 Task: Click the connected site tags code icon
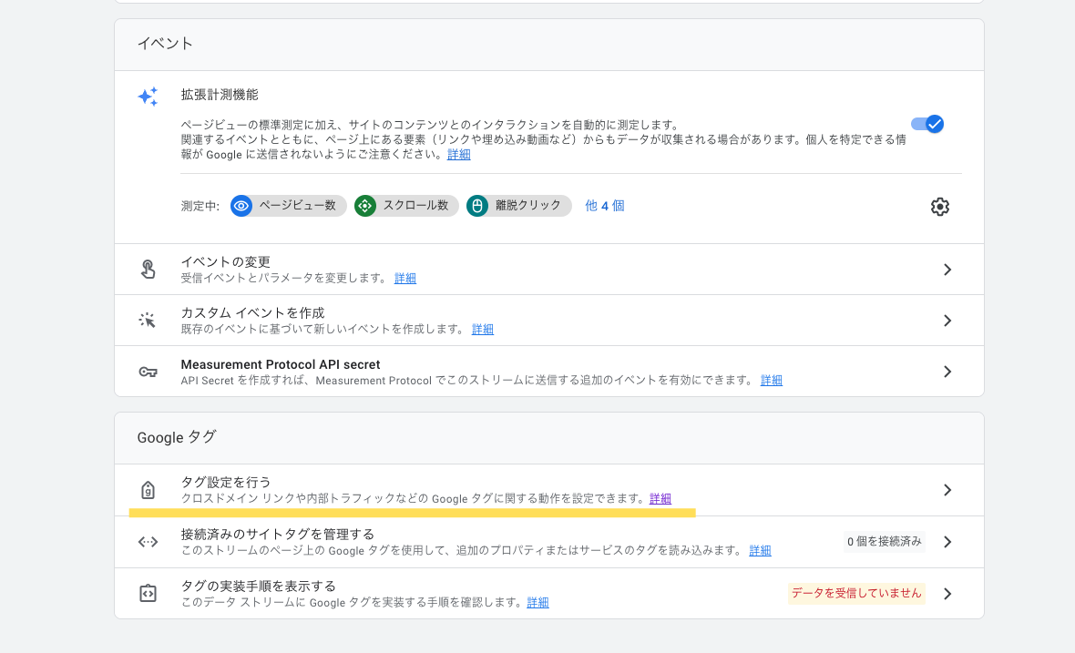click(x=148, y=542)
